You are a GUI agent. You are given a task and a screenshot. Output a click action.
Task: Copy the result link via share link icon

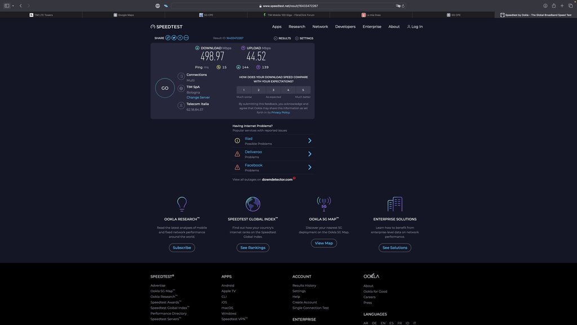[x=168, y=38]
